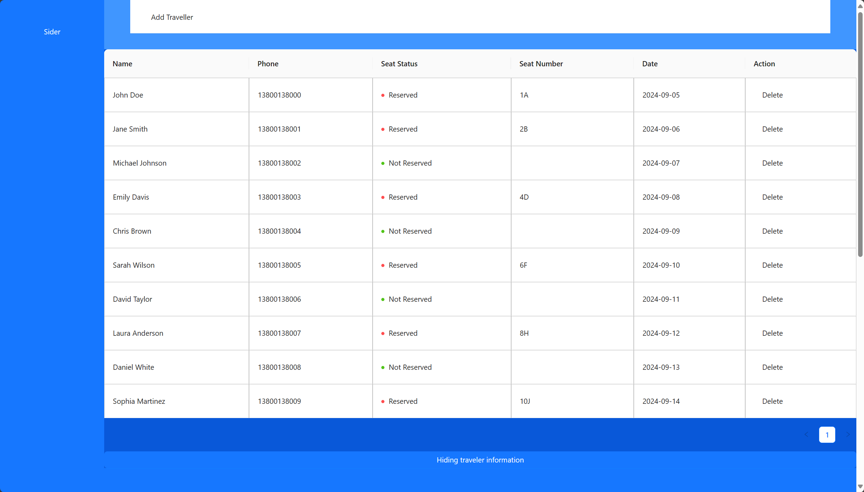This screenshot has height=492, width=864.
Task: Delete Daniel White's entry
Action: 772,367
